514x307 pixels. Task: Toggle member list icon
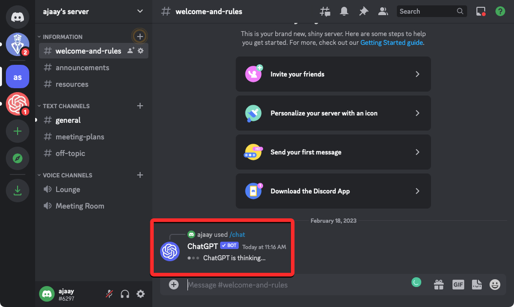pos(383,12)
